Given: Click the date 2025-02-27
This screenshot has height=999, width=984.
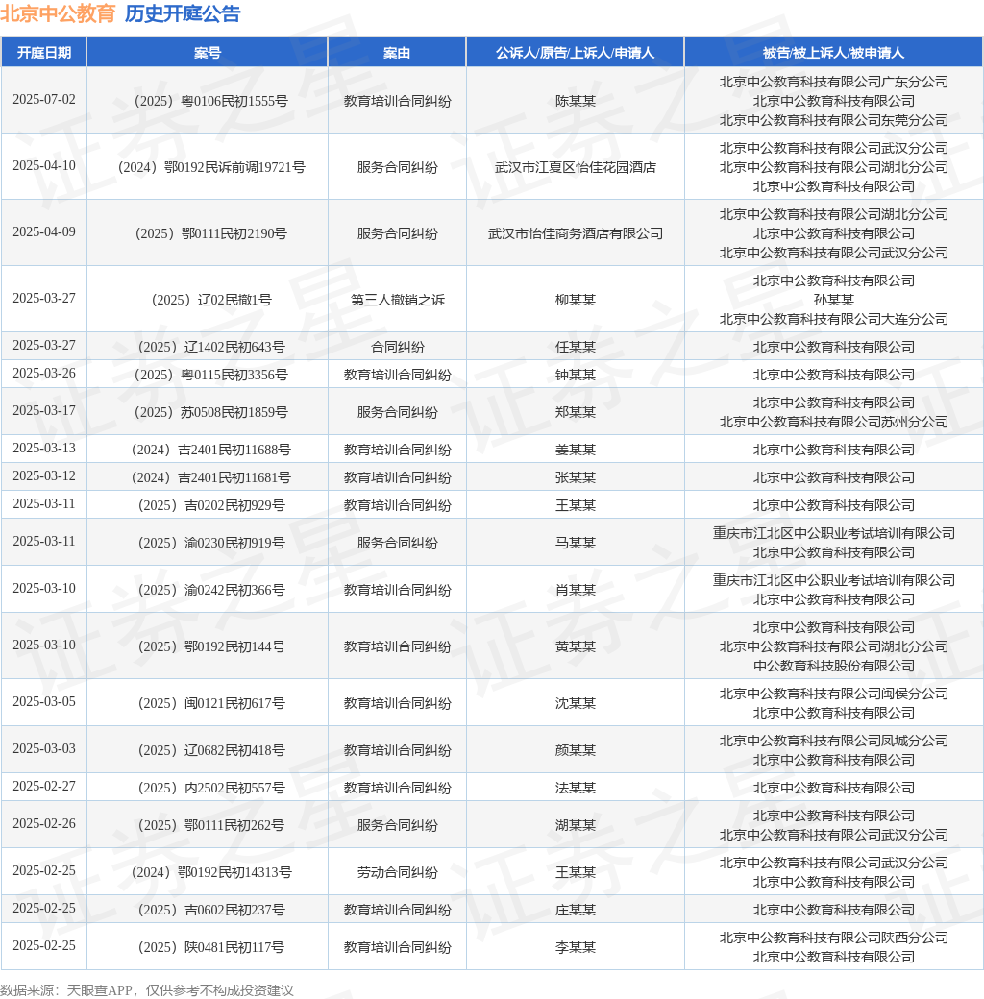Looking at the screenshot, I should 44,786.
